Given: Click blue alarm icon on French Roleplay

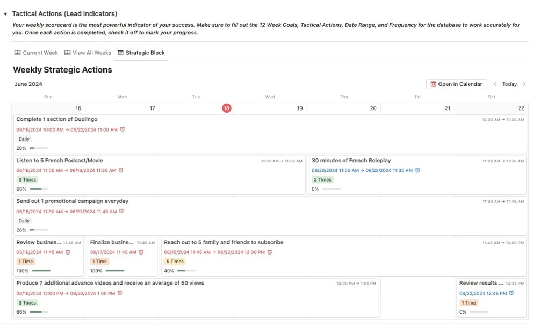Looking at the screenshot, I should pyautogui.click(x=417, y=170).
